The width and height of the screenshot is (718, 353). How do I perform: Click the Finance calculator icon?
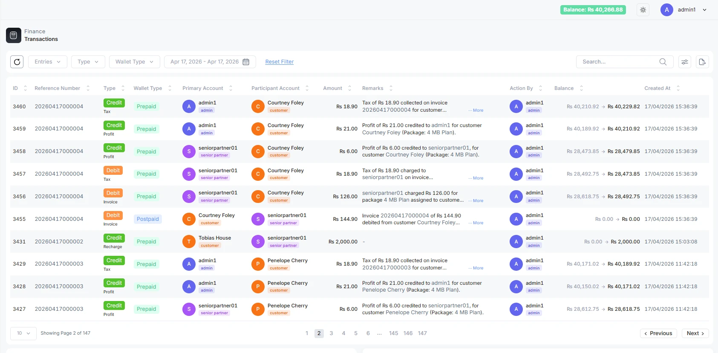(14, 35)
